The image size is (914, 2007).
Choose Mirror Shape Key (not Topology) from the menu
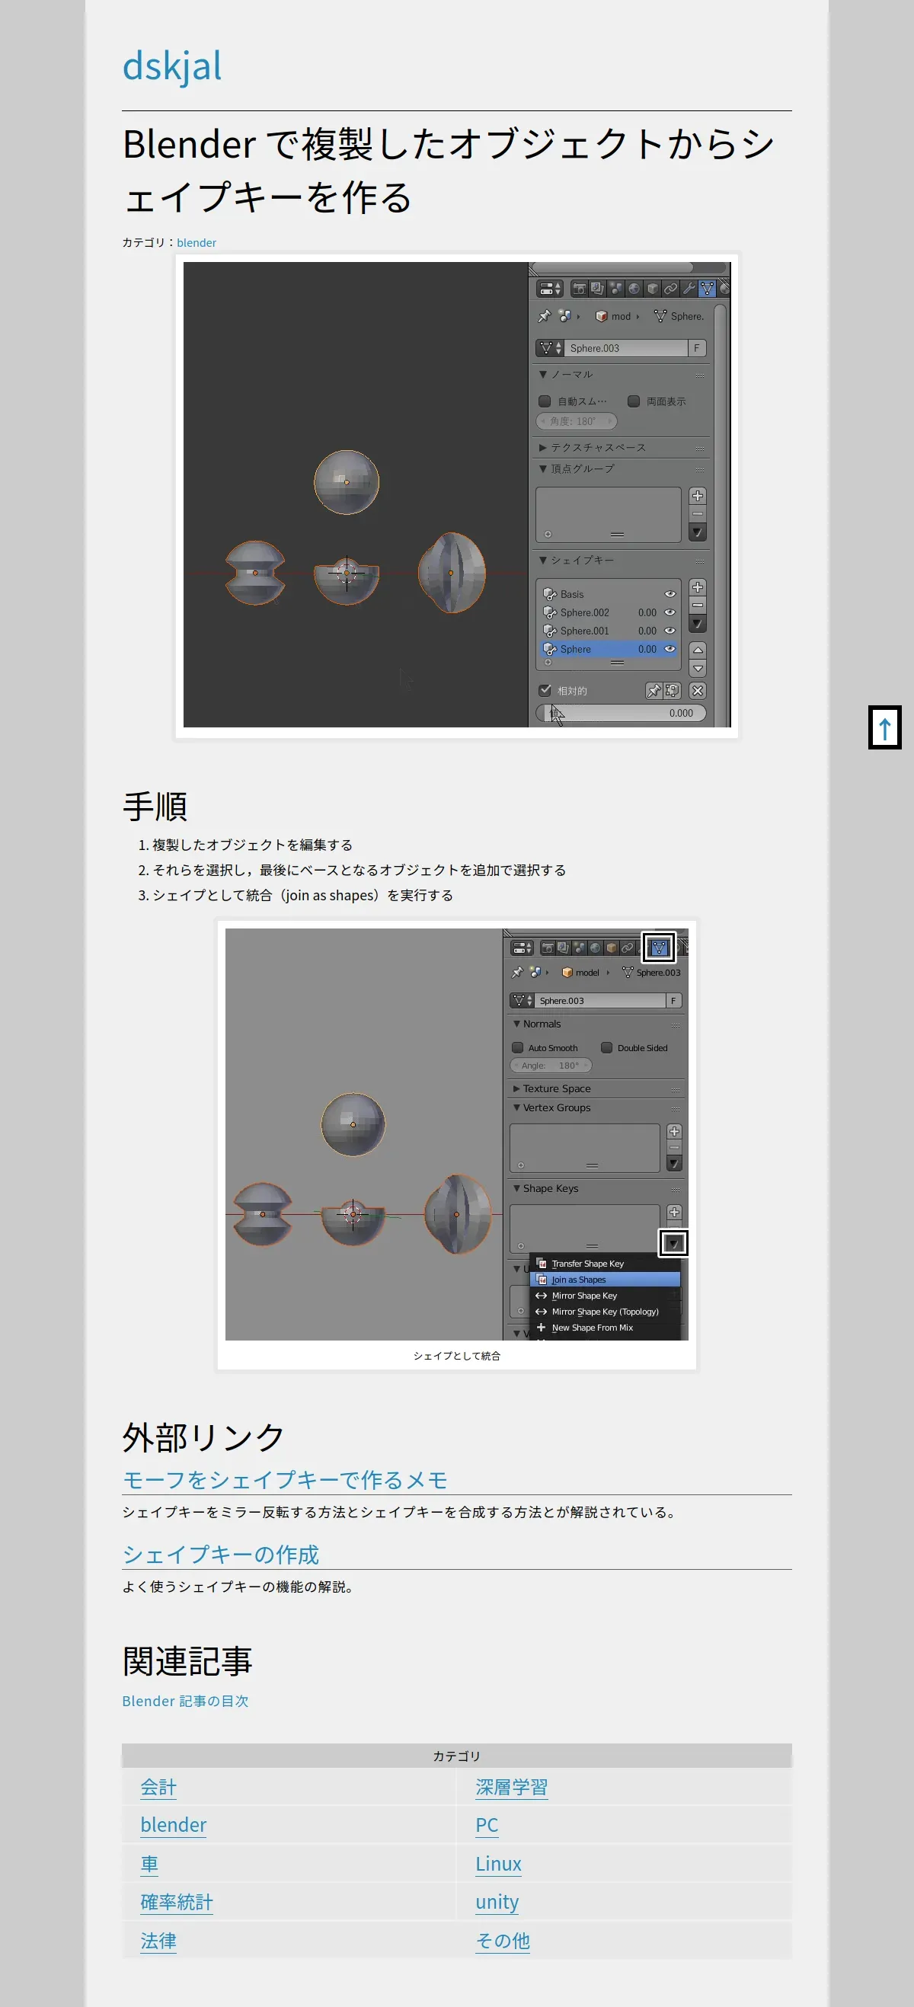605,1296
